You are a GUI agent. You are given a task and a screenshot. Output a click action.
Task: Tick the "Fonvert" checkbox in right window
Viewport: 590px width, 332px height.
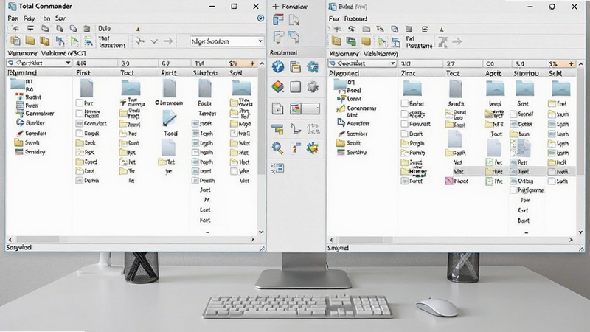pyautogui.click(x=404, y=124)
